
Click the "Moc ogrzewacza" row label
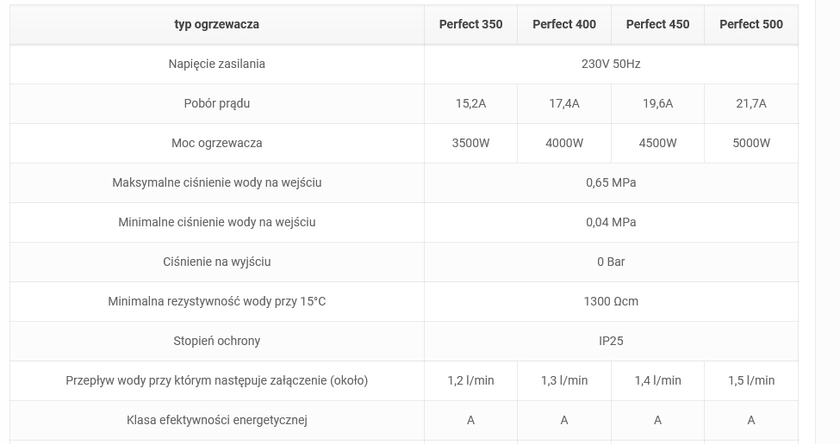tap(216, 144)
